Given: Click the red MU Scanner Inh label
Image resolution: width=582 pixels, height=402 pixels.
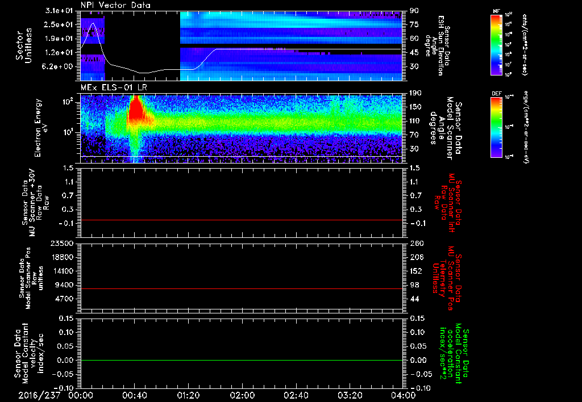Looking at the screenshot, I should [448, 203].
